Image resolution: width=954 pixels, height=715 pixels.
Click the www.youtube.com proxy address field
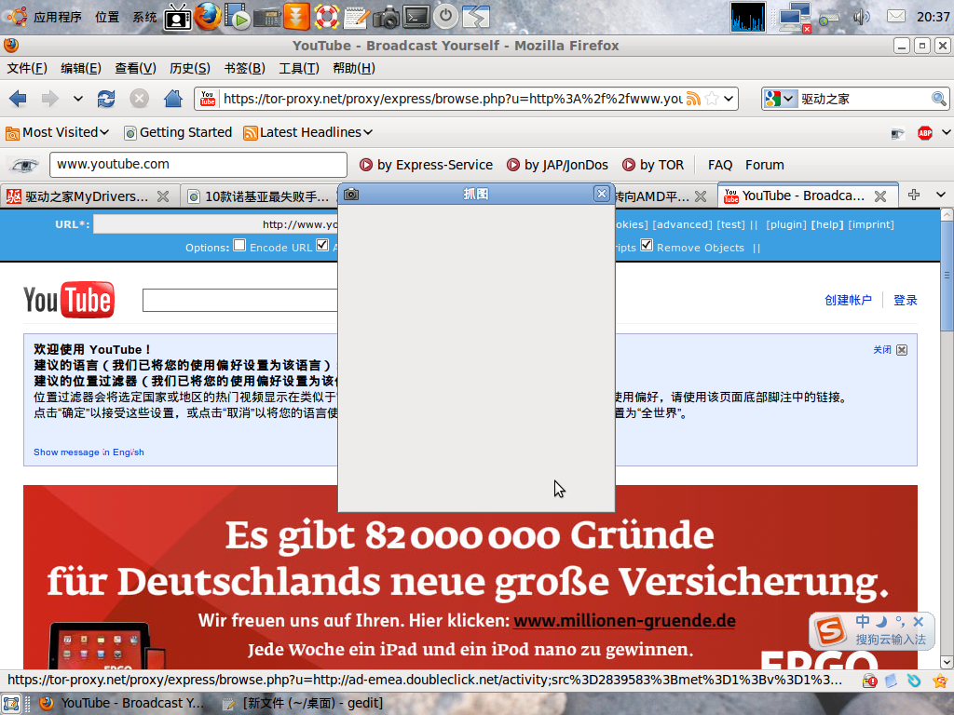click(198, 165)
